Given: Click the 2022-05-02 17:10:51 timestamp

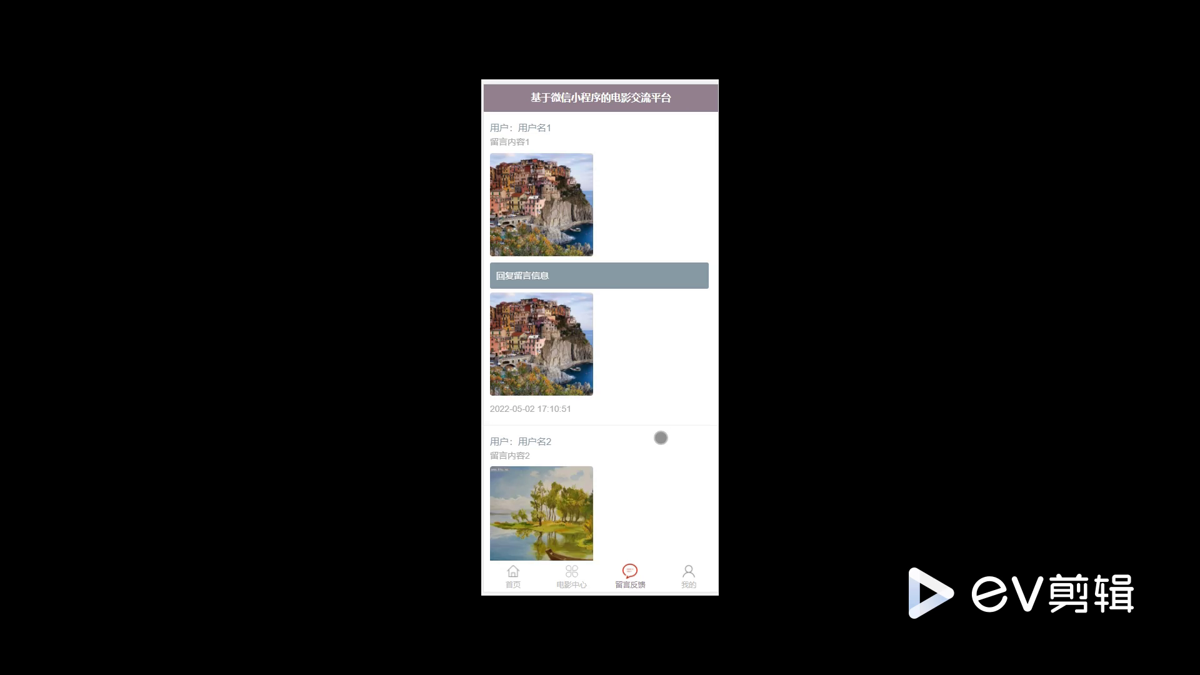Looking at the screenshot, I should (530, 409).
